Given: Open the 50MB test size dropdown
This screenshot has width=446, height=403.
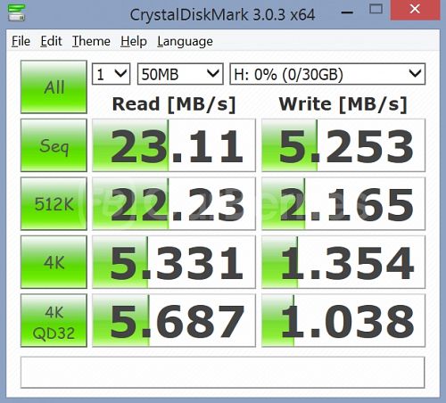Looking at the screenshot, I should tap(180, 74).
